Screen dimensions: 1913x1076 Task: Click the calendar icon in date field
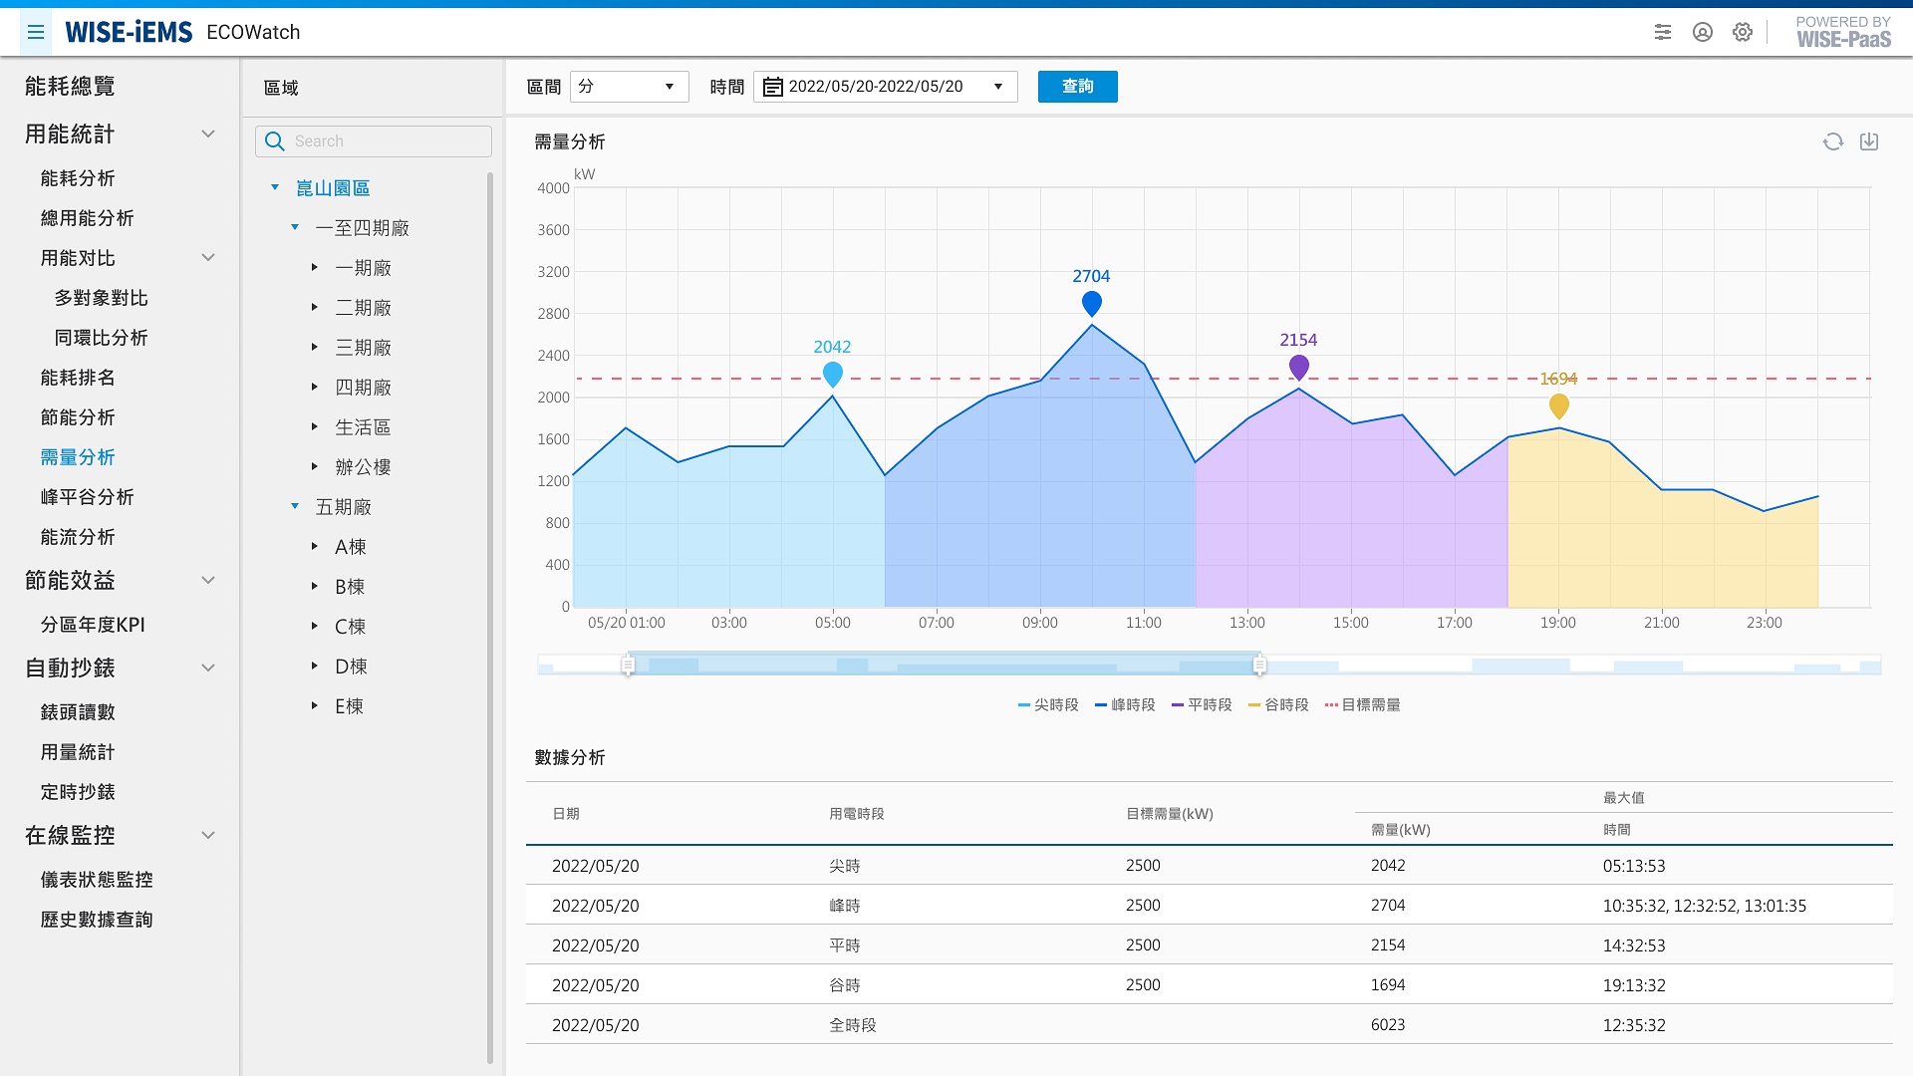(x=773, y=87)
